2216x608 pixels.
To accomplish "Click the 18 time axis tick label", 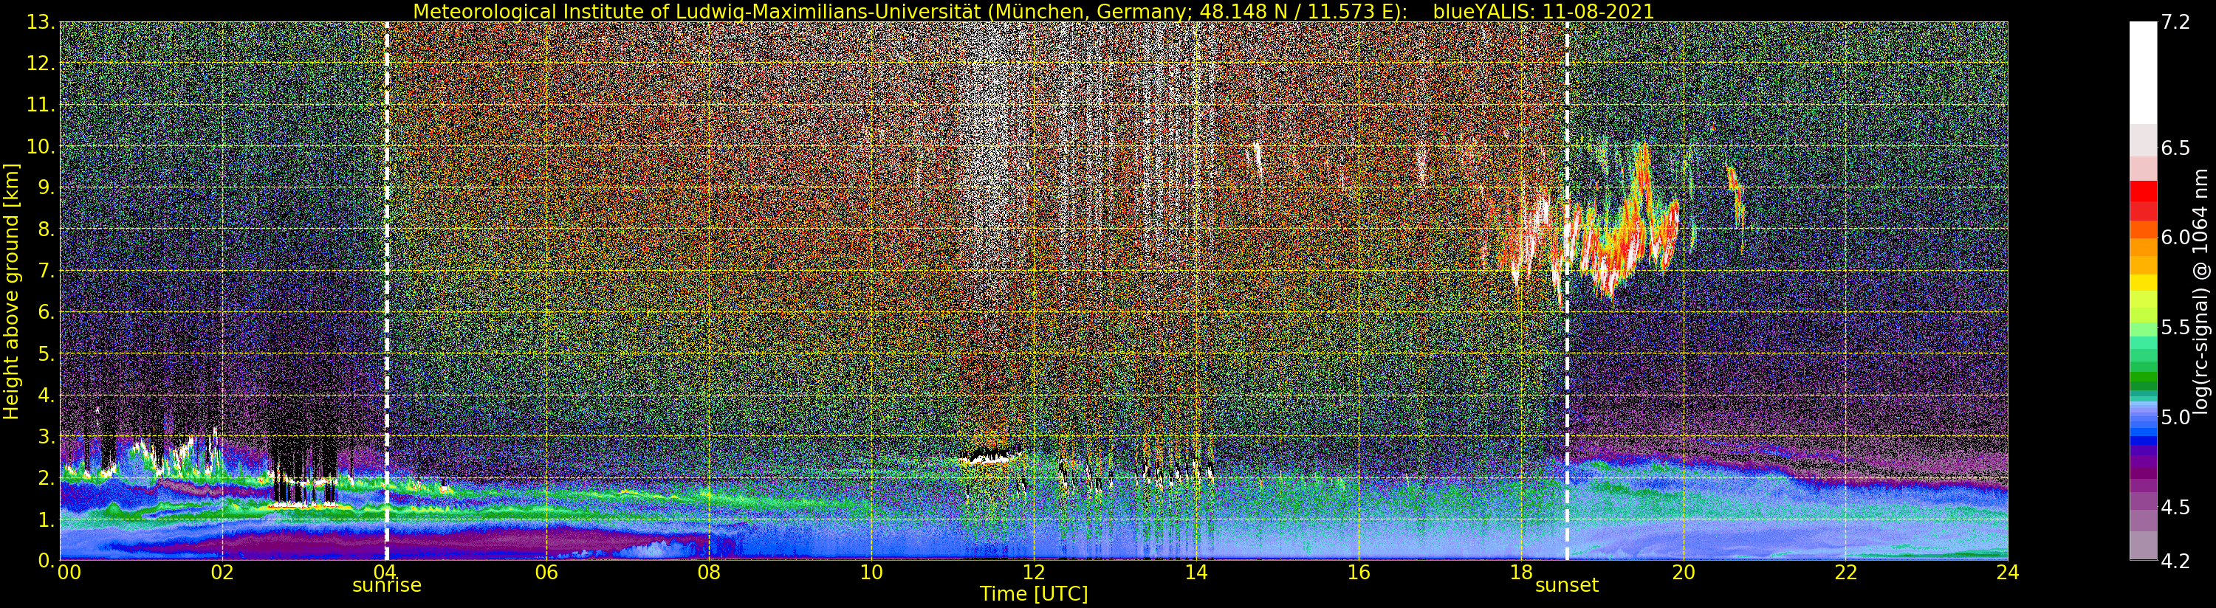I will [1521, 572].
